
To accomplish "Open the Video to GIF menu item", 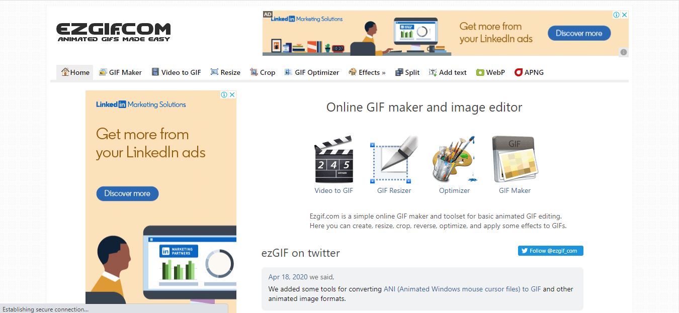I will (177, 72).
